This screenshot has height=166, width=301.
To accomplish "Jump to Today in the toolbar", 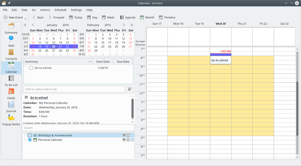I will point(76,17).
